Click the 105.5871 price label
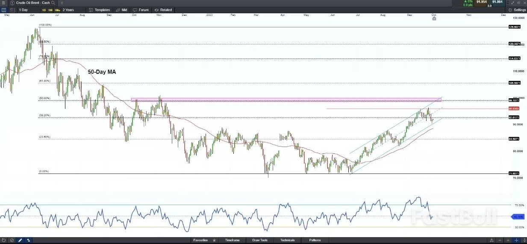Image resolution: width=527 pixels, height=244 pixels. 514,83
